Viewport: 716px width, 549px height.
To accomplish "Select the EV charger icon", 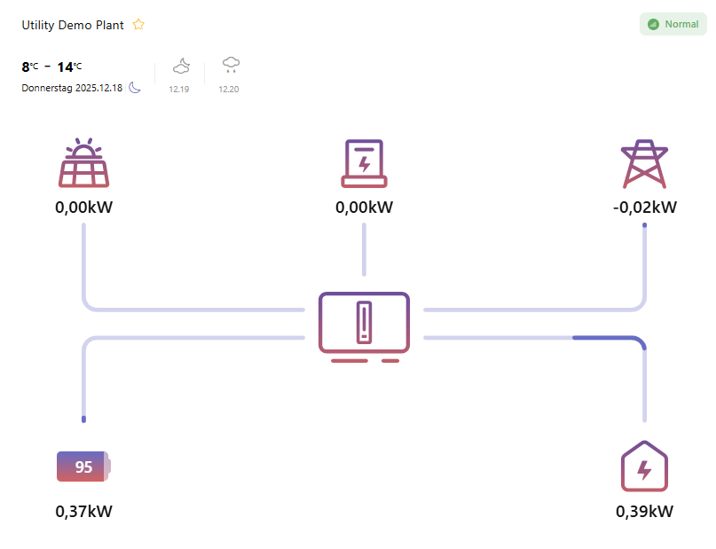I will coord(364,163).
